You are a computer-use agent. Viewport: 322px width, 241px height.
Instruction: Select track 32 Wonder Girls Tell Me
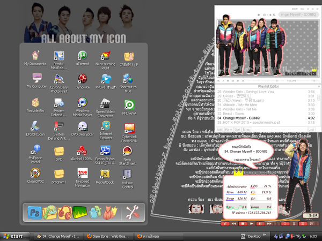click(266, 109)
